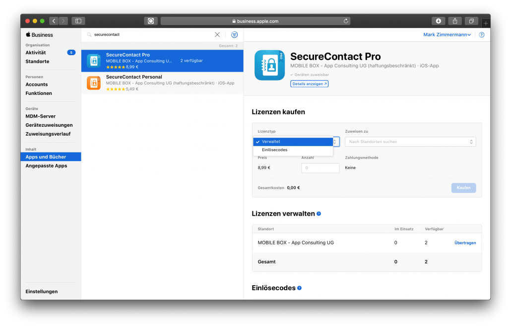Click the Safari downloads icon
The height and width of the screenshot is (327, 511).
pos(438,21)
